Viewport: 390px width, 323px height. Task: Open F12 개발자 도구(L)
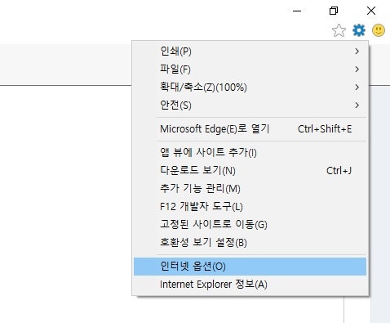250,206
